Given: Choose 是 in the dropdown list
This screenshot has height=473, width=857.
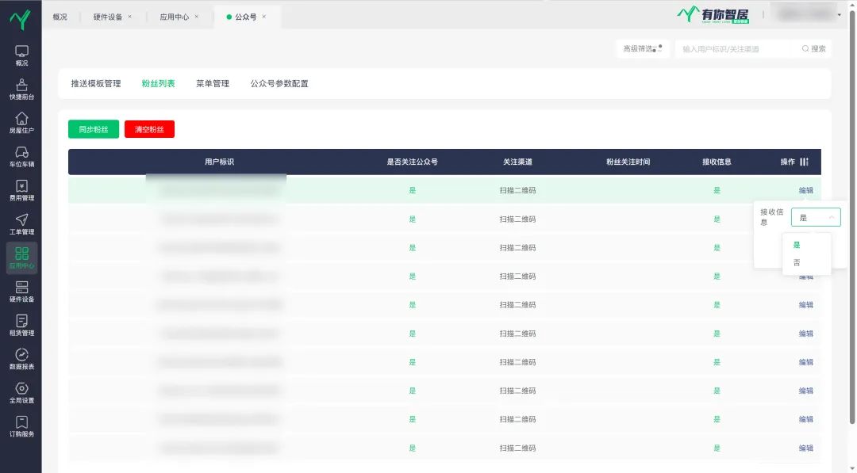Looking at the screenshot, I should pos(797,245).
